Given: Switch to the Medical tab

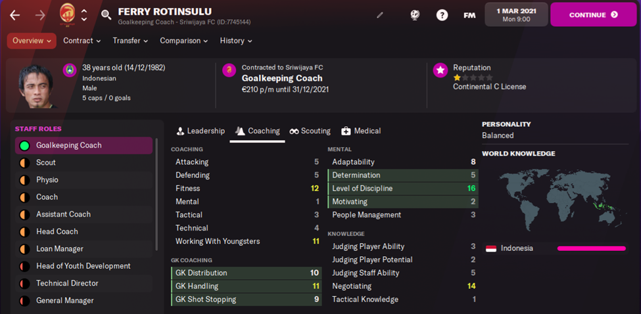Looking at the screenshot, I should 361,131.
